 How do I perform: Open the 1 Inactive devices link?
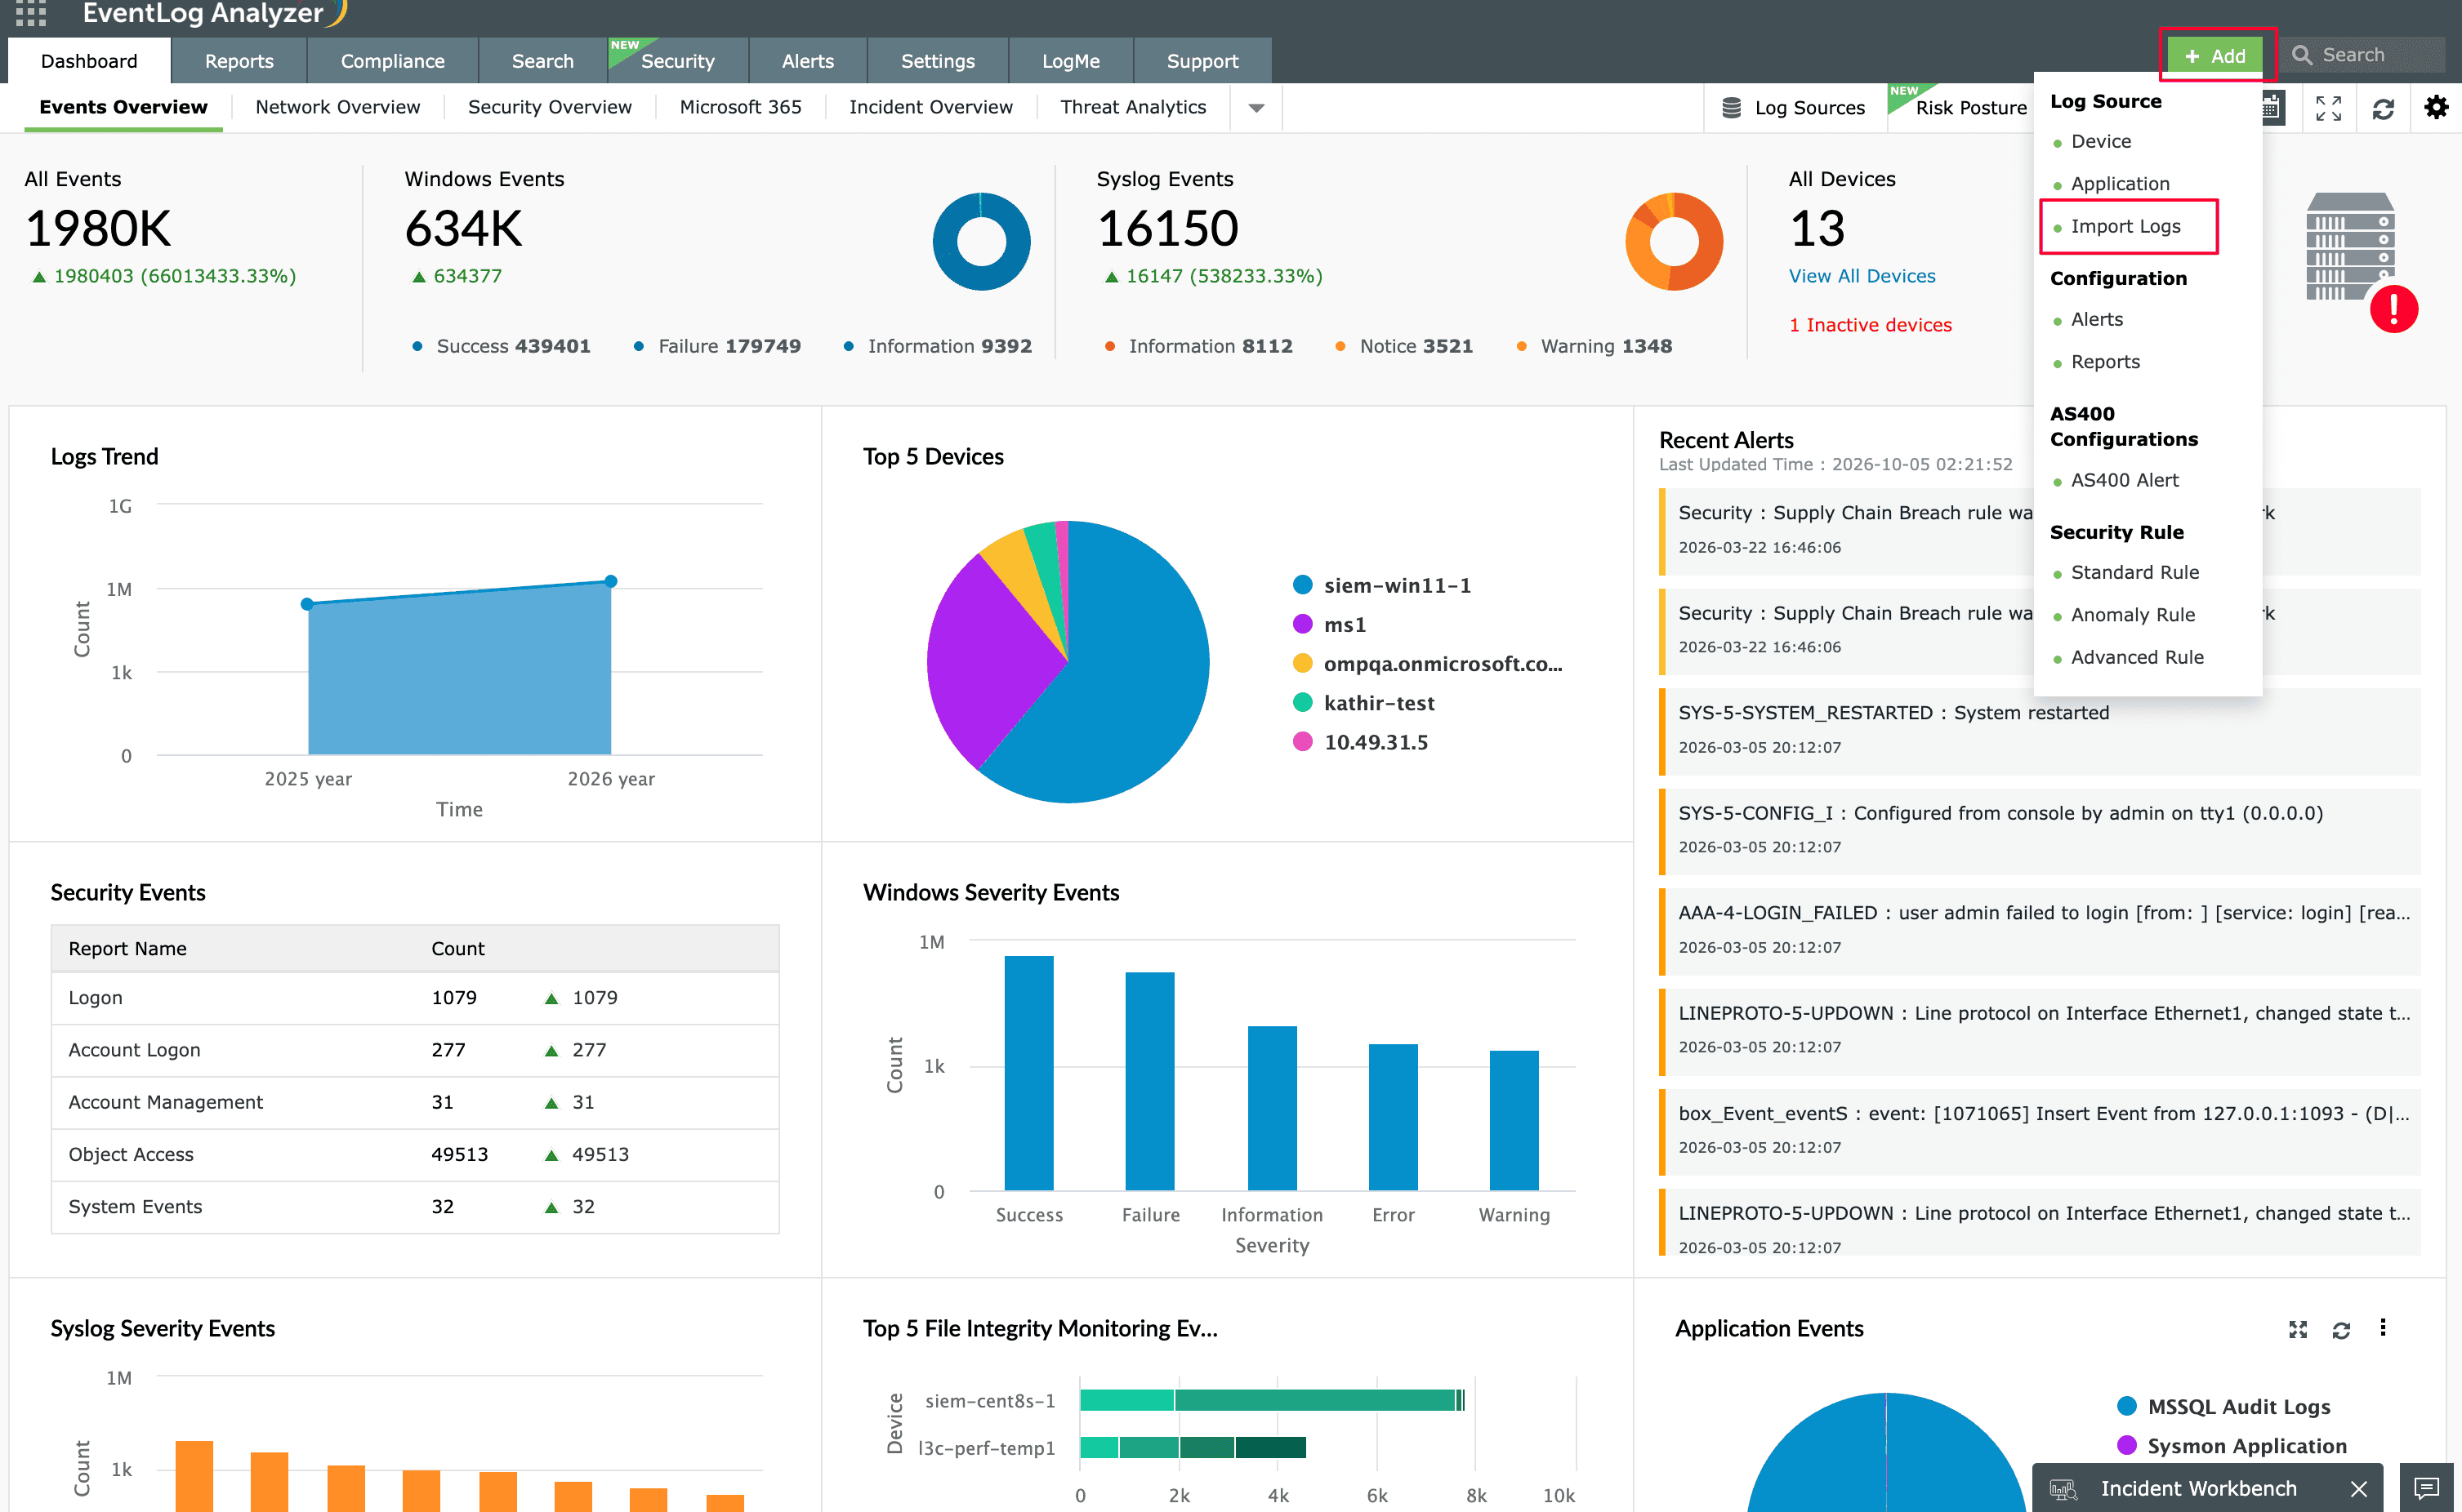coord(1870,325)
